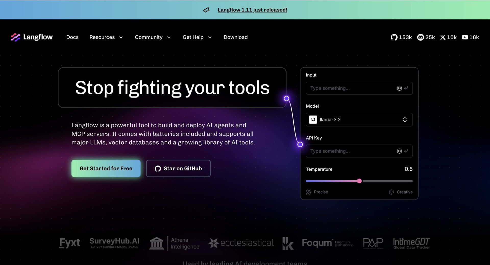Focus the API Key text field
The image size is (490, 265).
click(359, 151)
